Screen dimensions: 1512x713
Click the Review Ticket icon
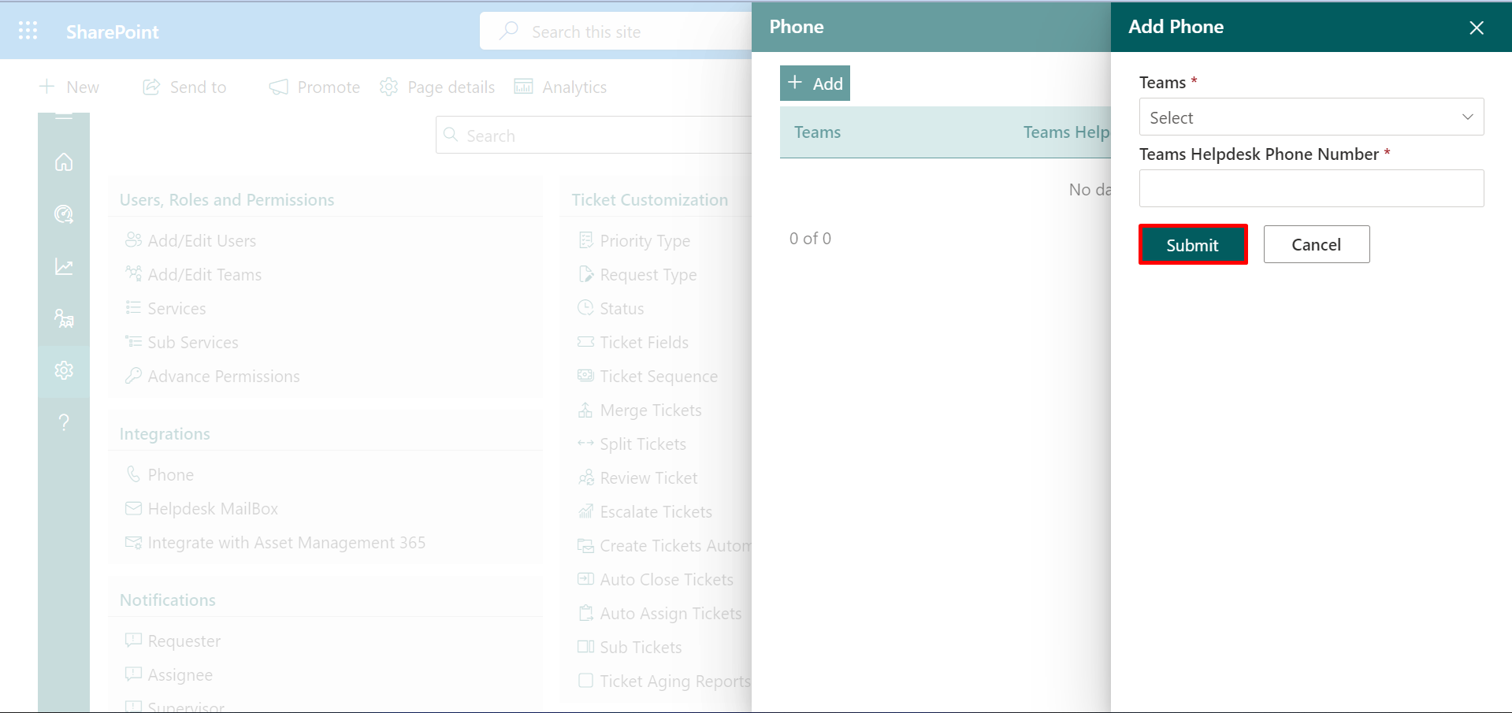pyautogui.click(x=585, y=477)
